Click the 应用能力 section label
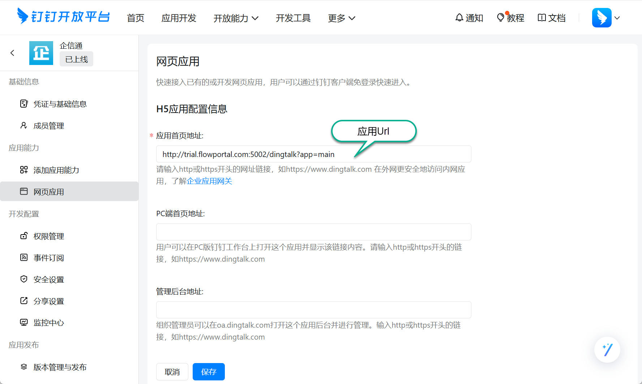 point(24,148)
